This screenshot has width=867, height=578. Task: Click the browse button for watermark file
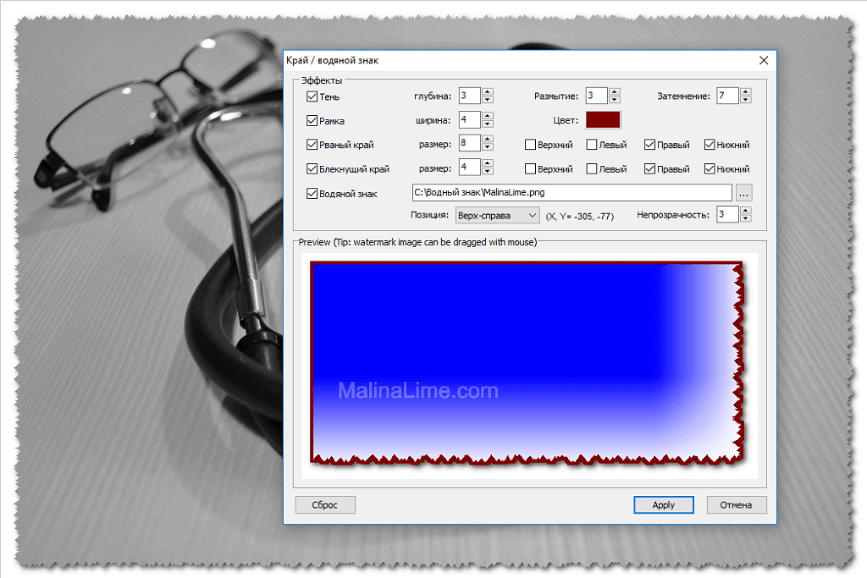743,193
